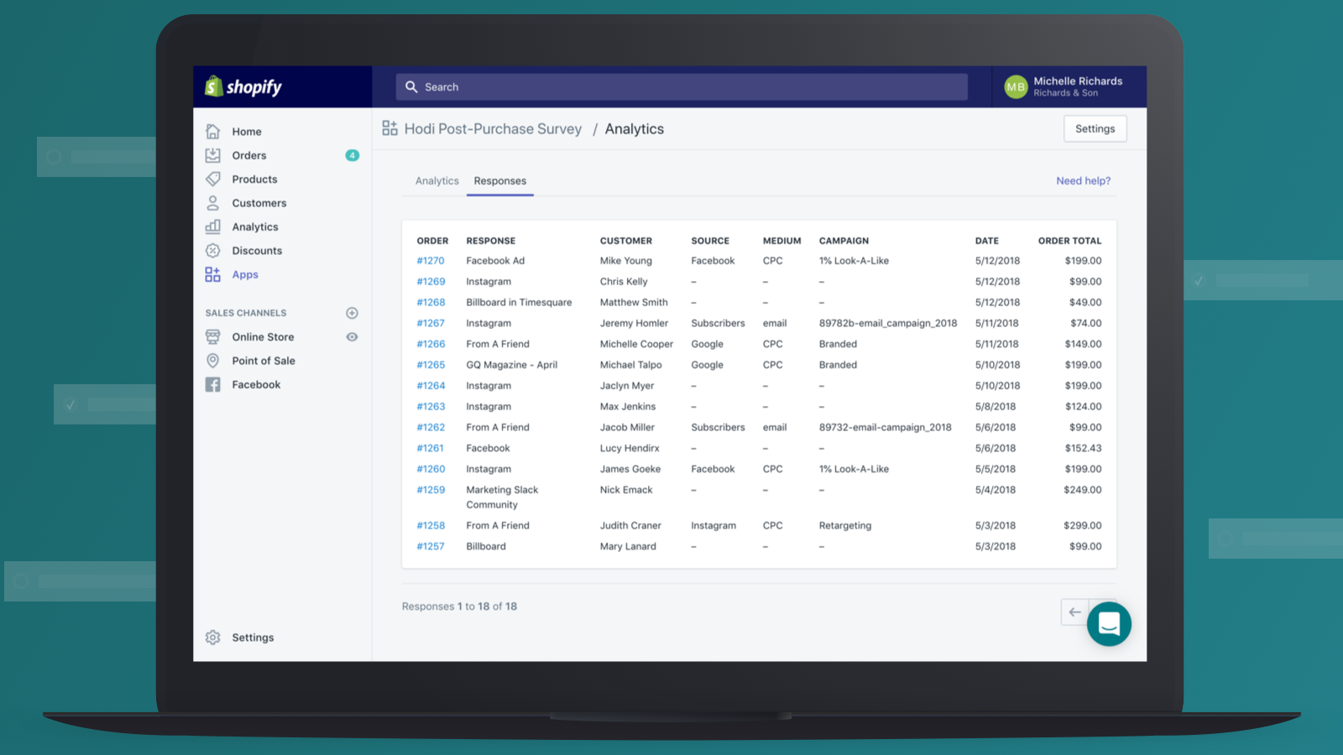This screenshot has width=1343, height=755.
Task: Open Orders via its inbox icon
Action: click(x=213, y=155)
